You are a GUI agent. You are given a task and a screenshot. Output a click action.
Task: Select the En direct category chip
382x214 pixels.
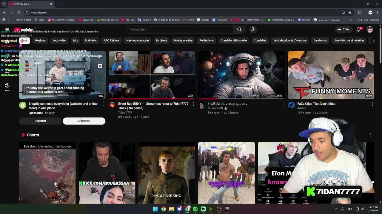click(x=161, y=40)
